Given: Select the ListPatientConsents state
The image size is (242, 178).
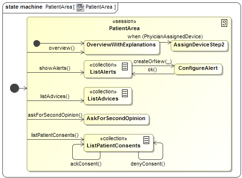Looking at the screenshot, I should pos(119,143).
